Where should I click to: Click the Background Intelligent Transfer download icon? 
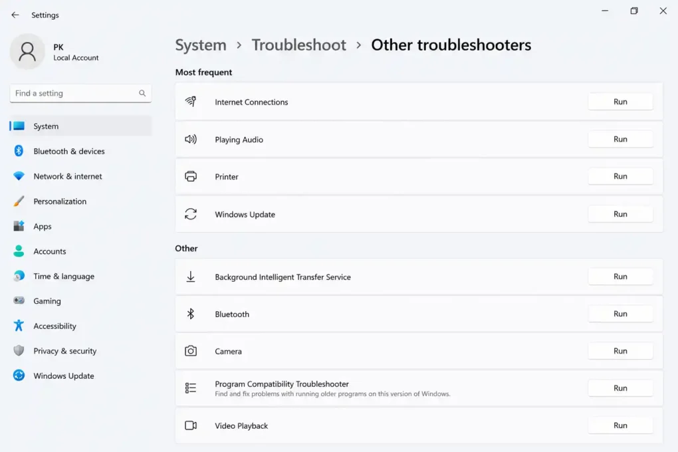(x=191, y=277)
